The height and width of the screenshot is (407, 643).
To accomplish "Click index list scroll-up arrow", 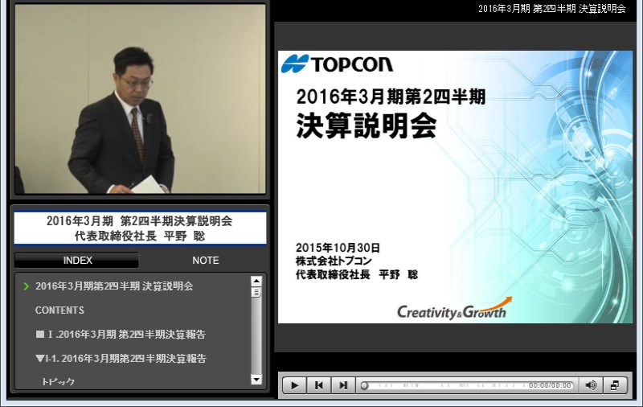I will point(256,282).
